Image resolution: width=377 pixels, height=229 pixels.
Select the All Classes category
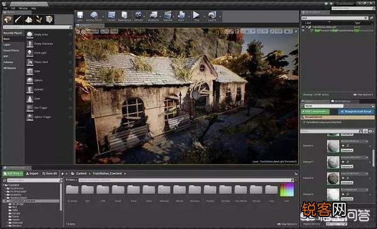[x=9, y=68]
